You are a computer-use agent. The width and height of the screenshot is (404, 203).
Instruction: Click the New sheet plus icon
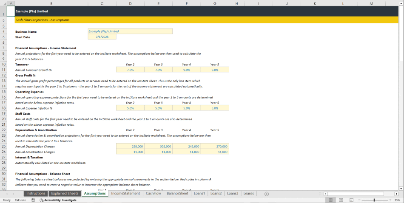click(x=267, y=194)
